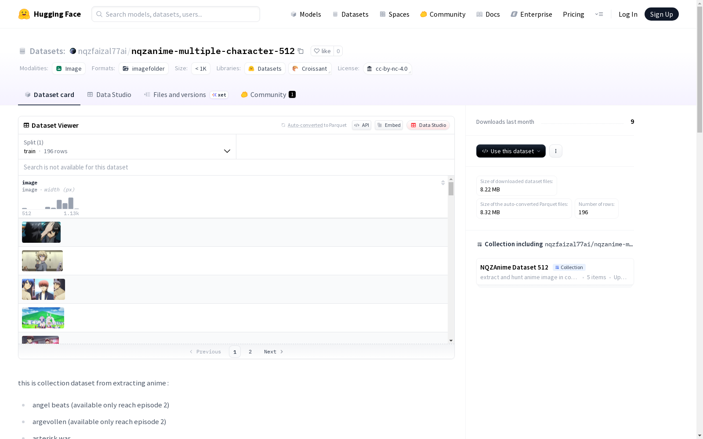703x439 pixels.
Task: Open the API button
Action: coord(362,125)
